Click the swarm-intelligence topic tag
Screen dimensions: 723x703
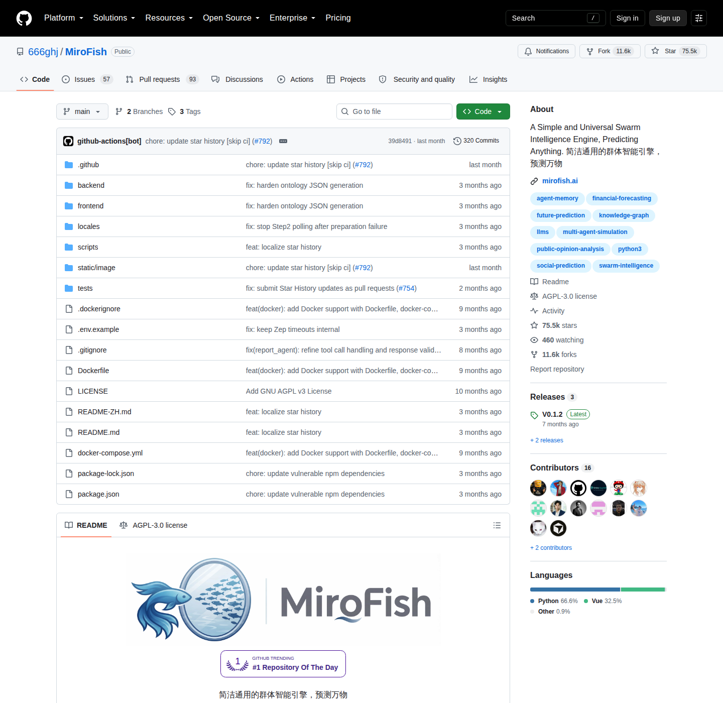tap(626, 266)
